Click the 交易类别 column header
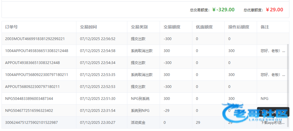The height and width of the screenshot is (131, 293). point(139,27)
